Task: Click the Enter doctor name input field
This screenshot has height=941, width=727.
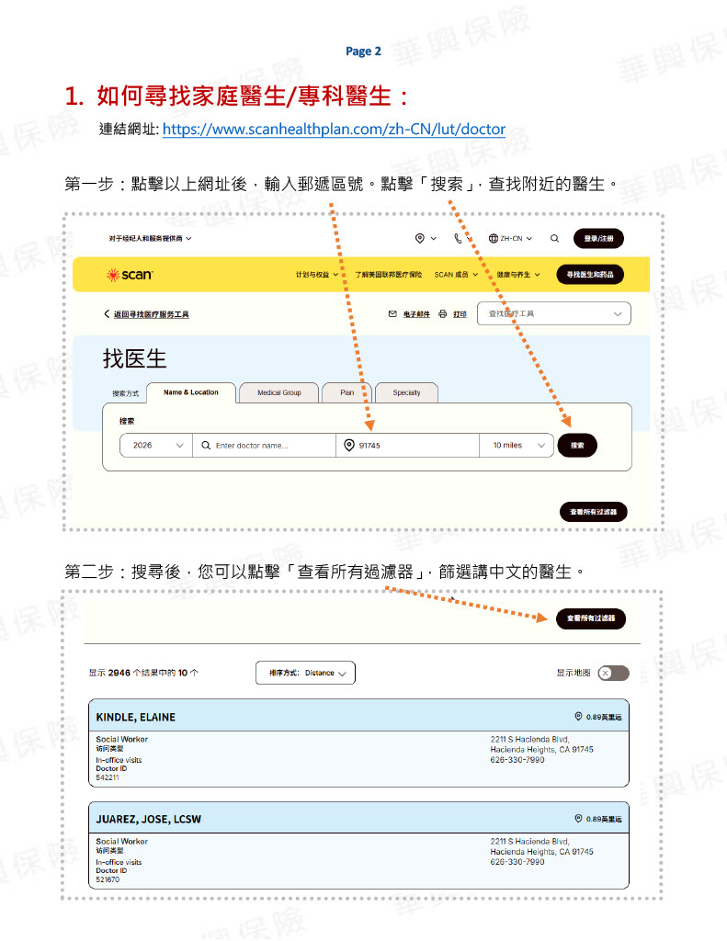Action: click(x=264, y=446)
